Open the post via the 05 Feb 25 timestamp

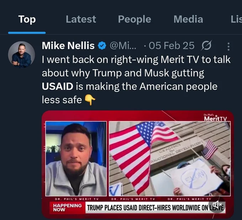coord(172,46)
